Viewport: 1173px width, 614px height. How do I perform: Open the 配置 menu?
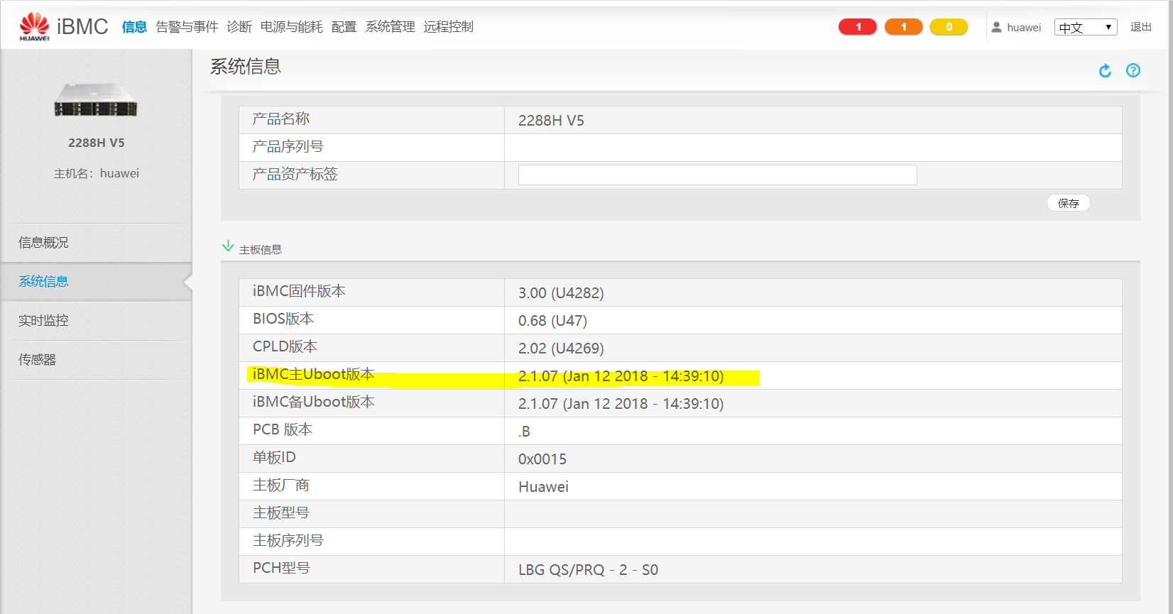click(x=344, y=27)
